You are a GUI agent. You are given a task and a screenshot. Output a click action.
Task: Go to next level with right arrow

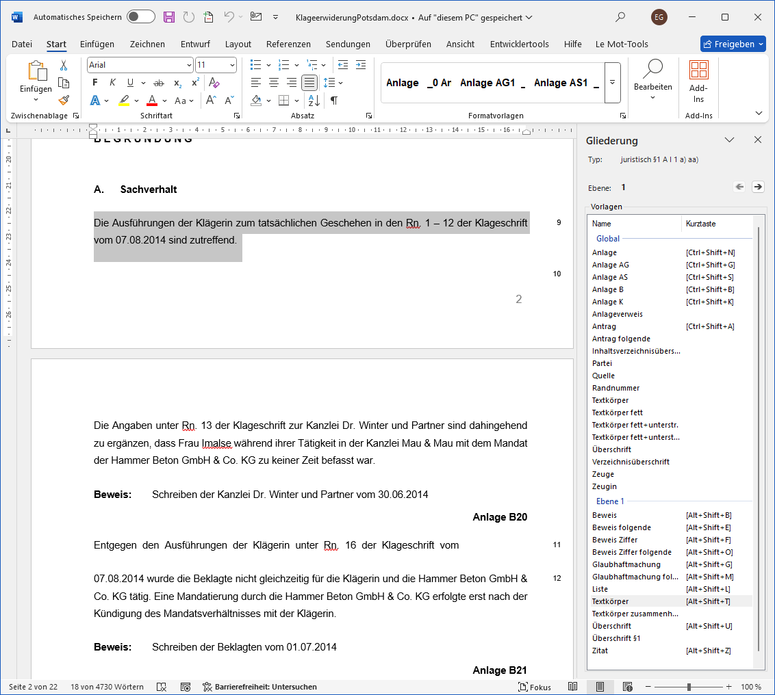(x=758, y=187)
